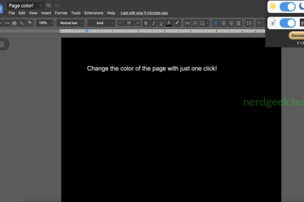Image resolution: width=304 pixels, height=202 pixels.
Task: Open the Insert menu
Action: (46, 13)
